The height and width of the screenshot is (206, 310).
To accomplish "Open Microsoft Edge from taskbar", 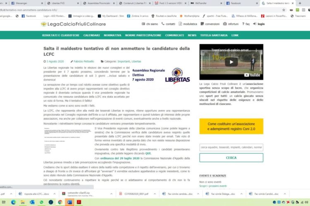I will pyautogui.click(x=13, y=202).
